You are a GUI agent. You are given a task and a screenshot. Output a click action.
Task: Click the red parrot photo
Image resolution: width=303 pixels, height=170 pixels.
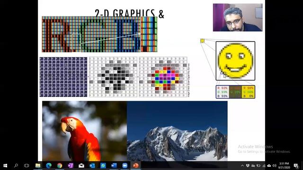85,131
